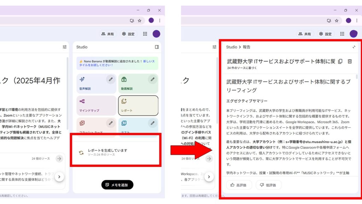Open Google apps grid beside 設定 in left window

pos(145,34)
